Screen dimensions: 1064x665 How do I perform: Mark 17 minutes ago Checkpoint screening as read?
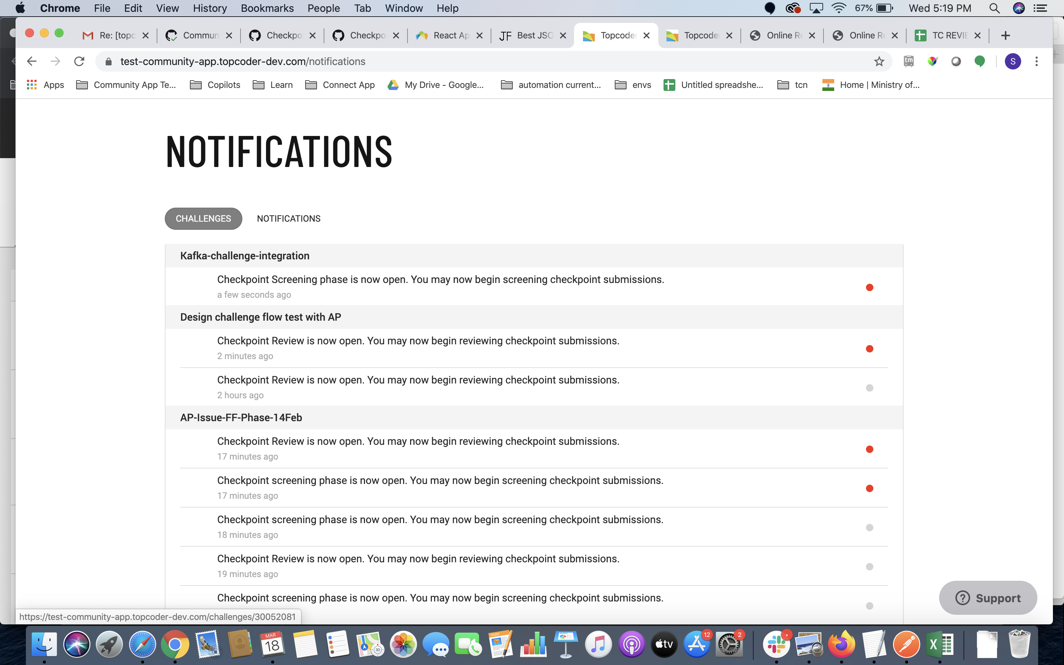coord(869,488)
